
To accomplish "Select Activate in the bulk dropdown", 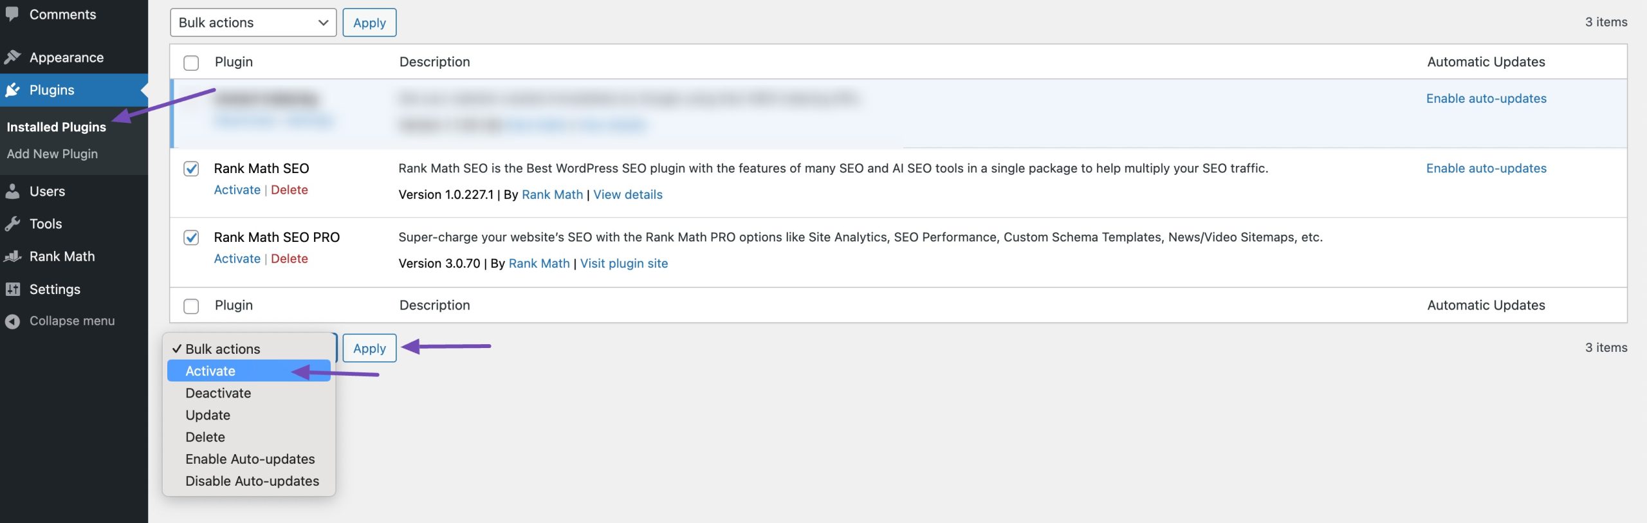I will (x=249, y=371).
